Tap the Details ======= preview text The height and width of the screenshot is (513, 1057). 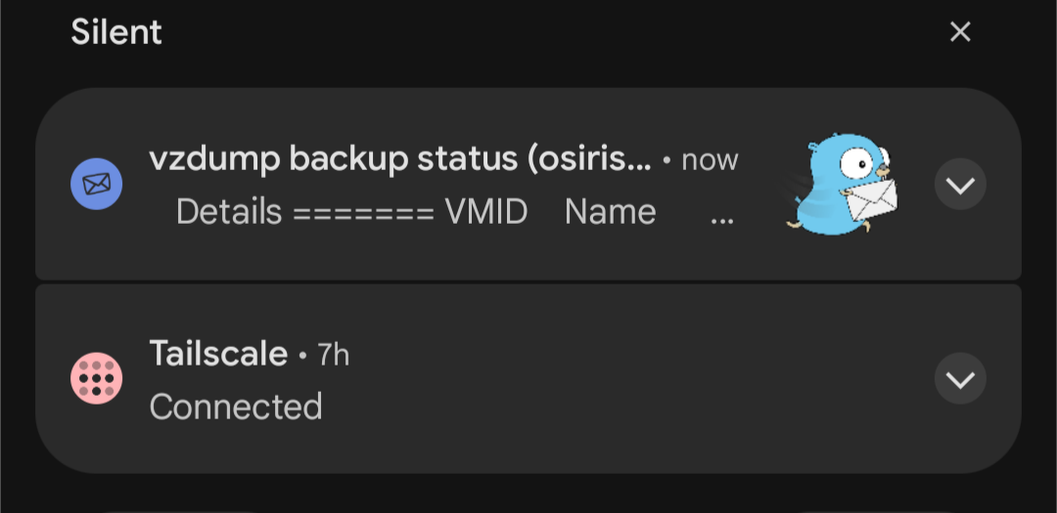[x=305, y=212]
